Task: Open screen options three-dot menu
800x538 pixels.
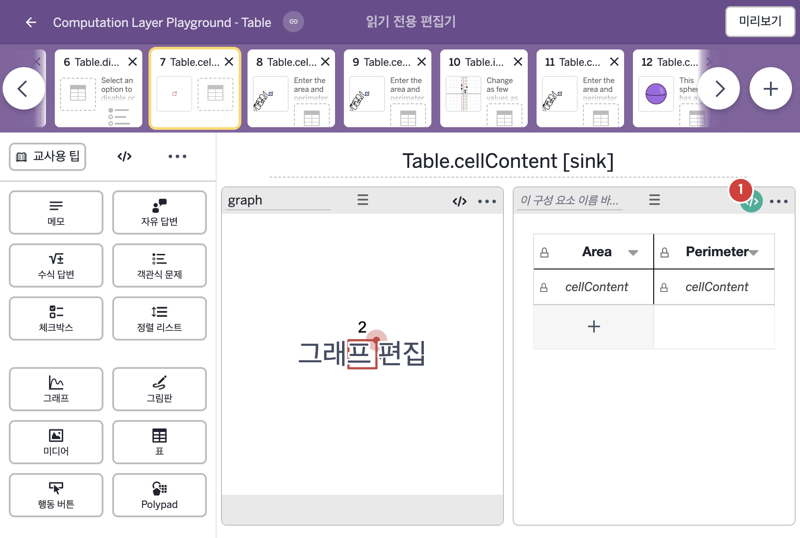Action: pos(177,156)
